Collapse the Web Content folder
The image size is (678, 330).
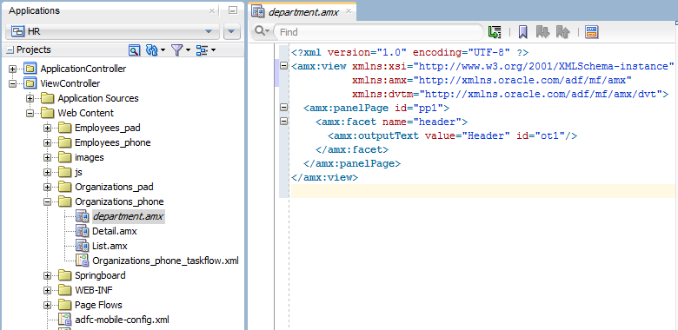[x=30, y=113]
